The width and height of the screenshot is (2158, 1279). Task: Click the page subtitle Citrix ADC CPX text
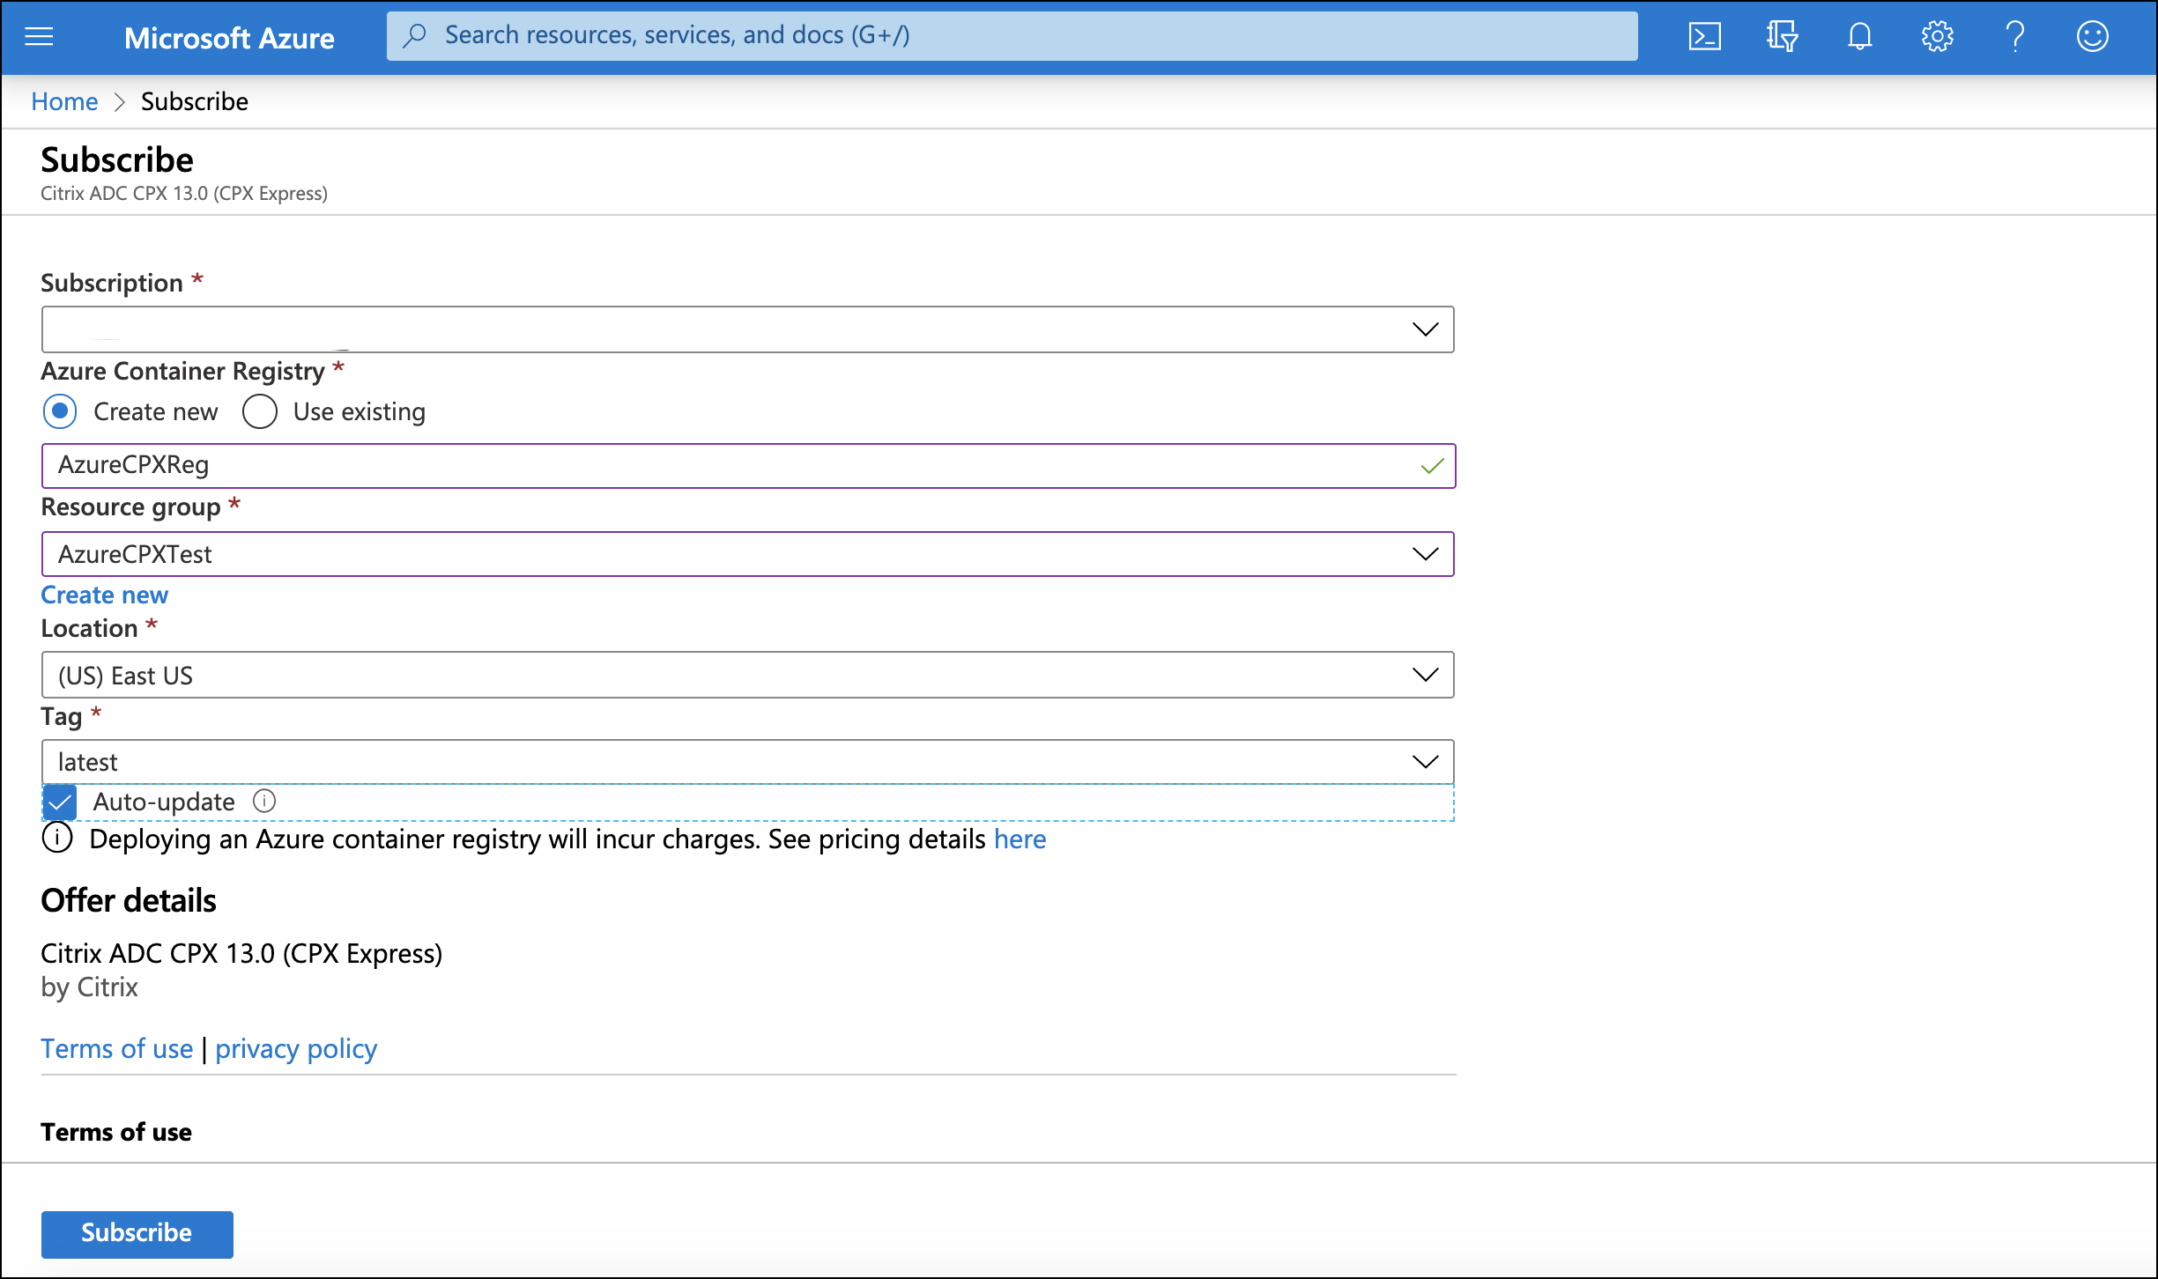tap(184, 193)
